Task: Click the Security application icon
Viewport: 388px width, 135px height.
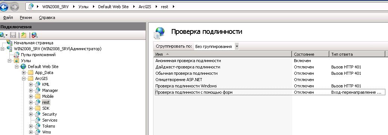Action: (38, 114)
